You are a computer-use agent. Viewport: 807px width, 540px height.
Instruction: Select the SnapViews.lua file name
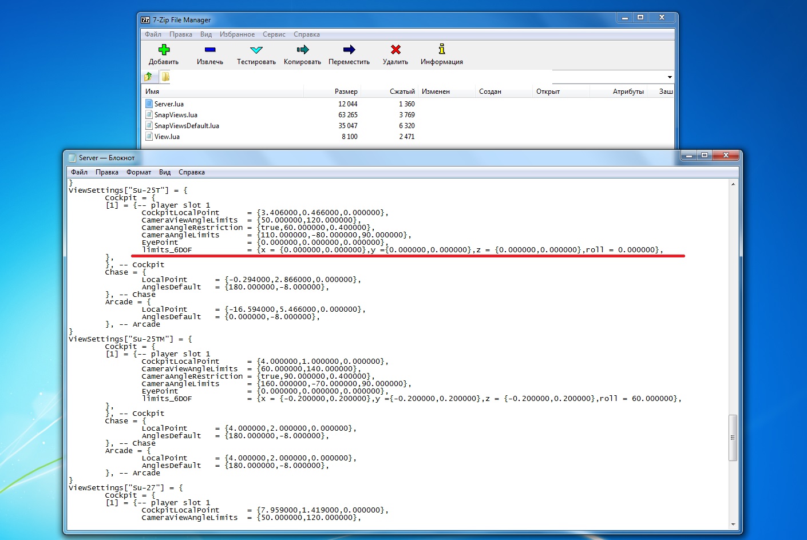[176, 115]
